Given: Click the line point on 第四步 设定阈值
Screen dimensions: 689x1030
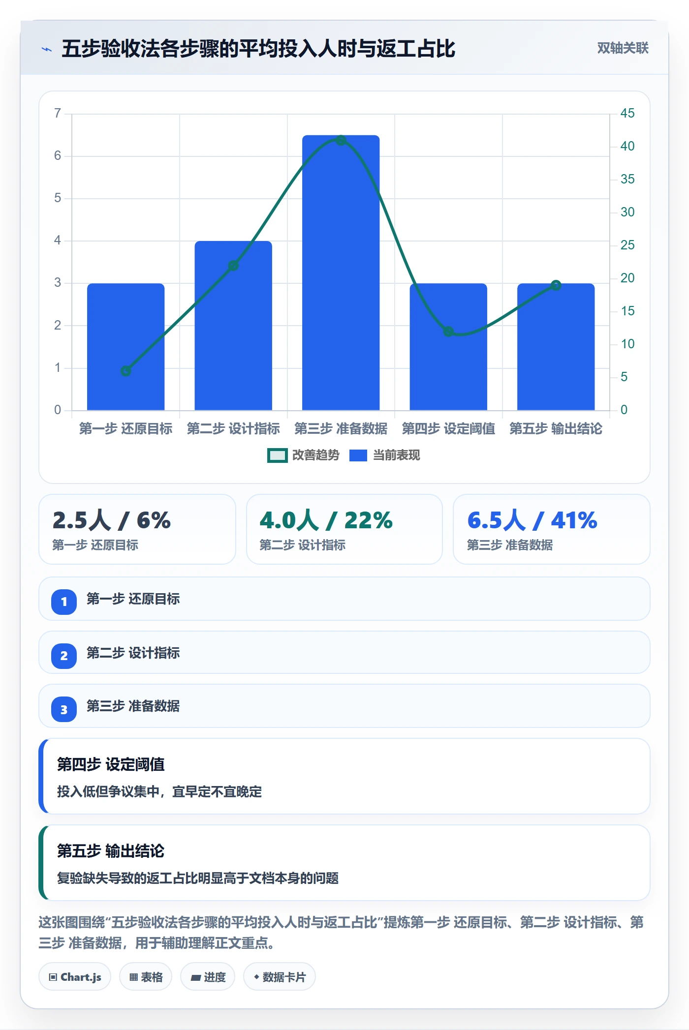Looking at the screenshot, I should (x=448, y=332).
